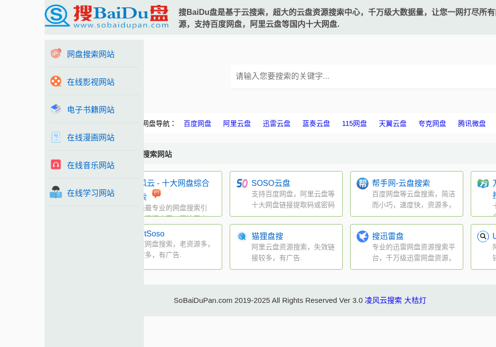Viewport: 496px width, 347px height.
Task: Open 在线学习网站 sidebar entry
Action: (90, 193)
